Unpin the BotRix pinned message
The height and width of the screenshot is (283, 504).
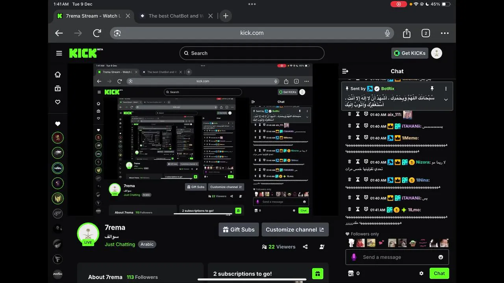point(432,88)
